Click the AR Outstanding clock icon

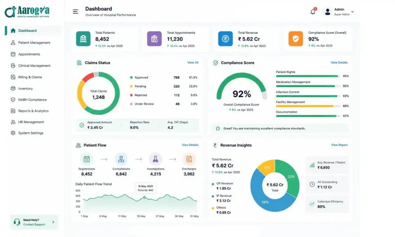coord(312,184)
